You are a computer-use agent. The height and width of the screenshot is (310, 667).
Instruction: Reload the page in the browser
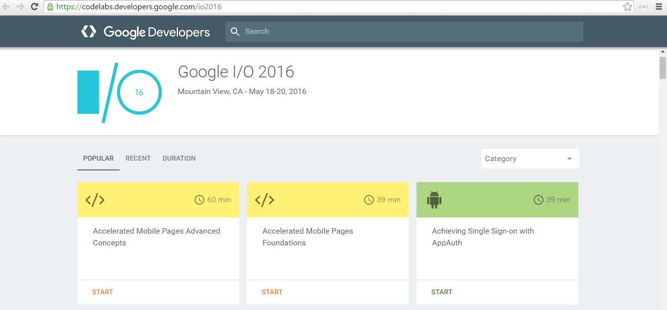34,7
